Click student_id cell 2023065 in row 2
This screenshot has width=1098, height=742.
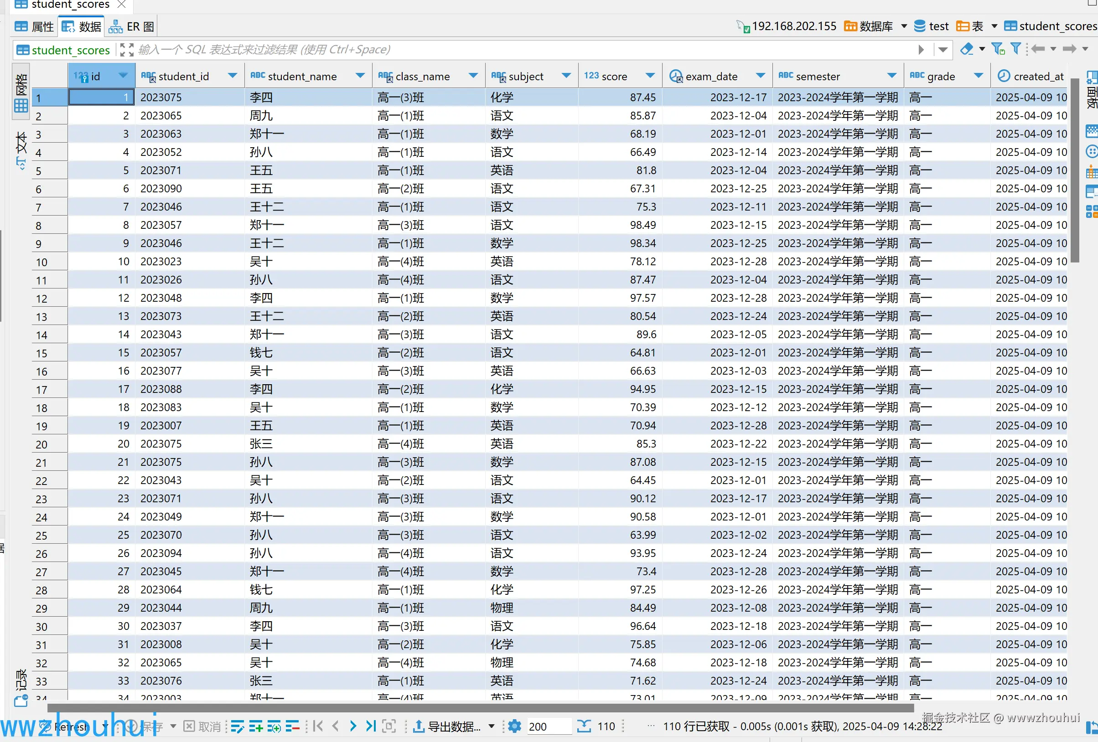tap(190, 116)
